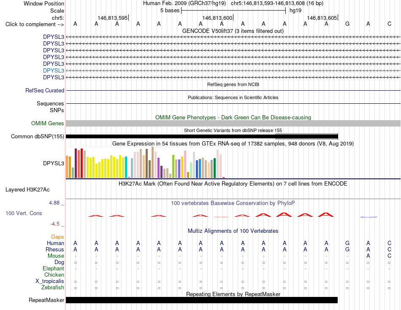Image resolution: width=401 pixels, height=310 pixels.
Task: Click the DPYSL3 label beside the GTEx bar chart
Action: coord(54,163)
